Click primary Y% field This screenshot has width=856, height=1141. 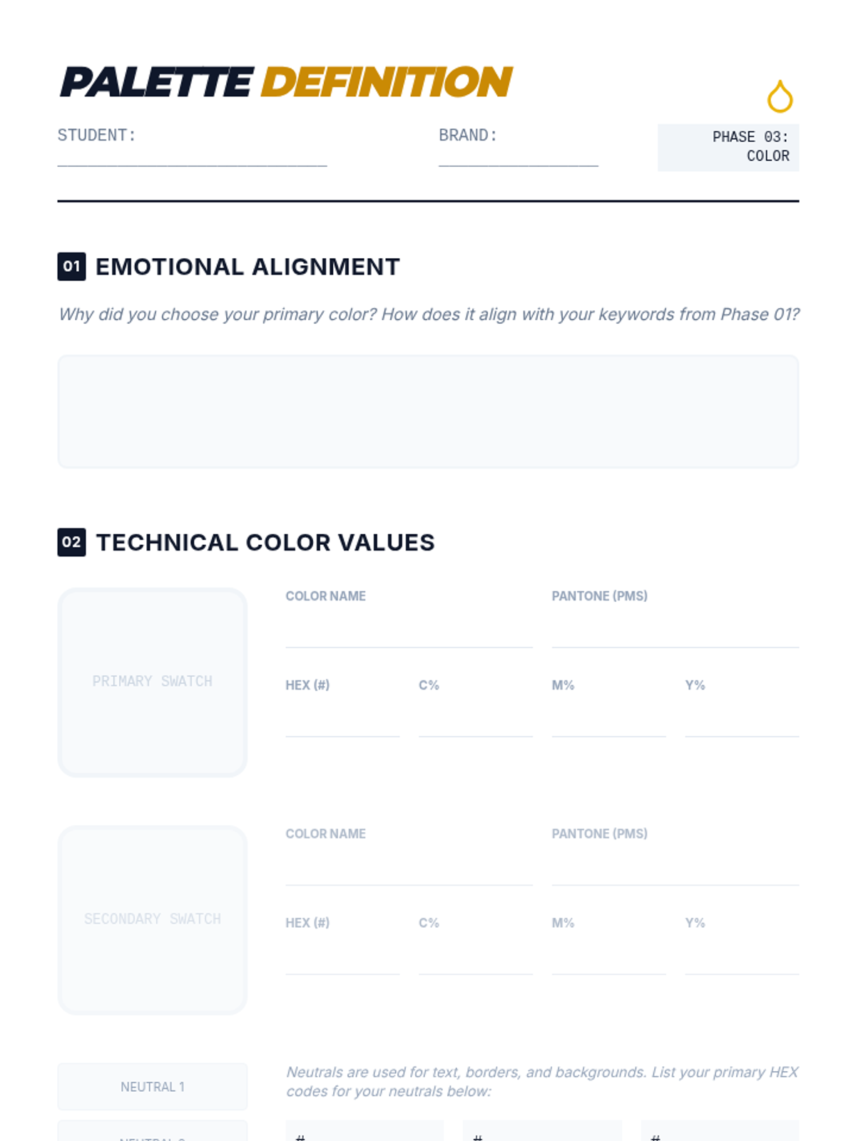(742, 720)
